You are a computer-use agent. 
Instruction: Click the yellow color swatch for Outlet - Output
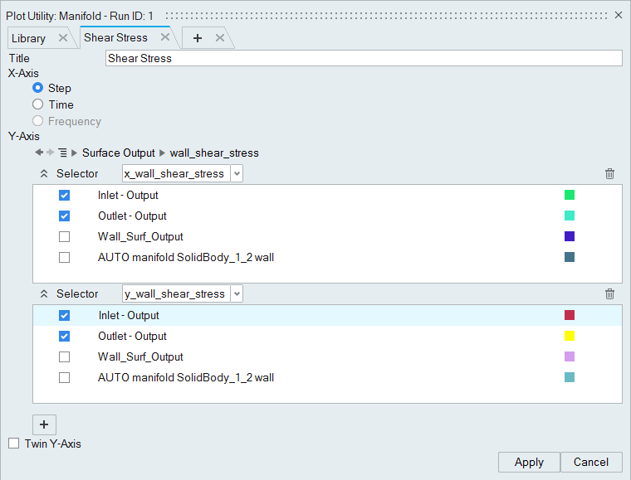click(x=570, y=337)
